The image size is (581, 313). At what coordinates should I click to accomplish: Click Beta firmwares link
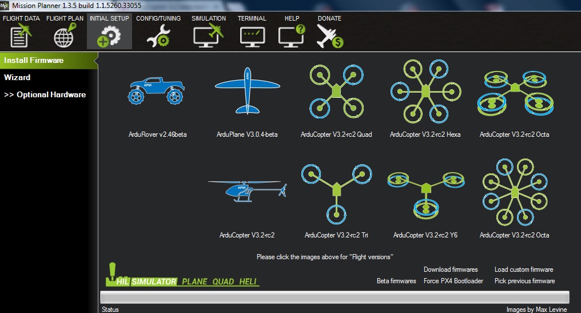pyautogui.click(x=396, y=281)
